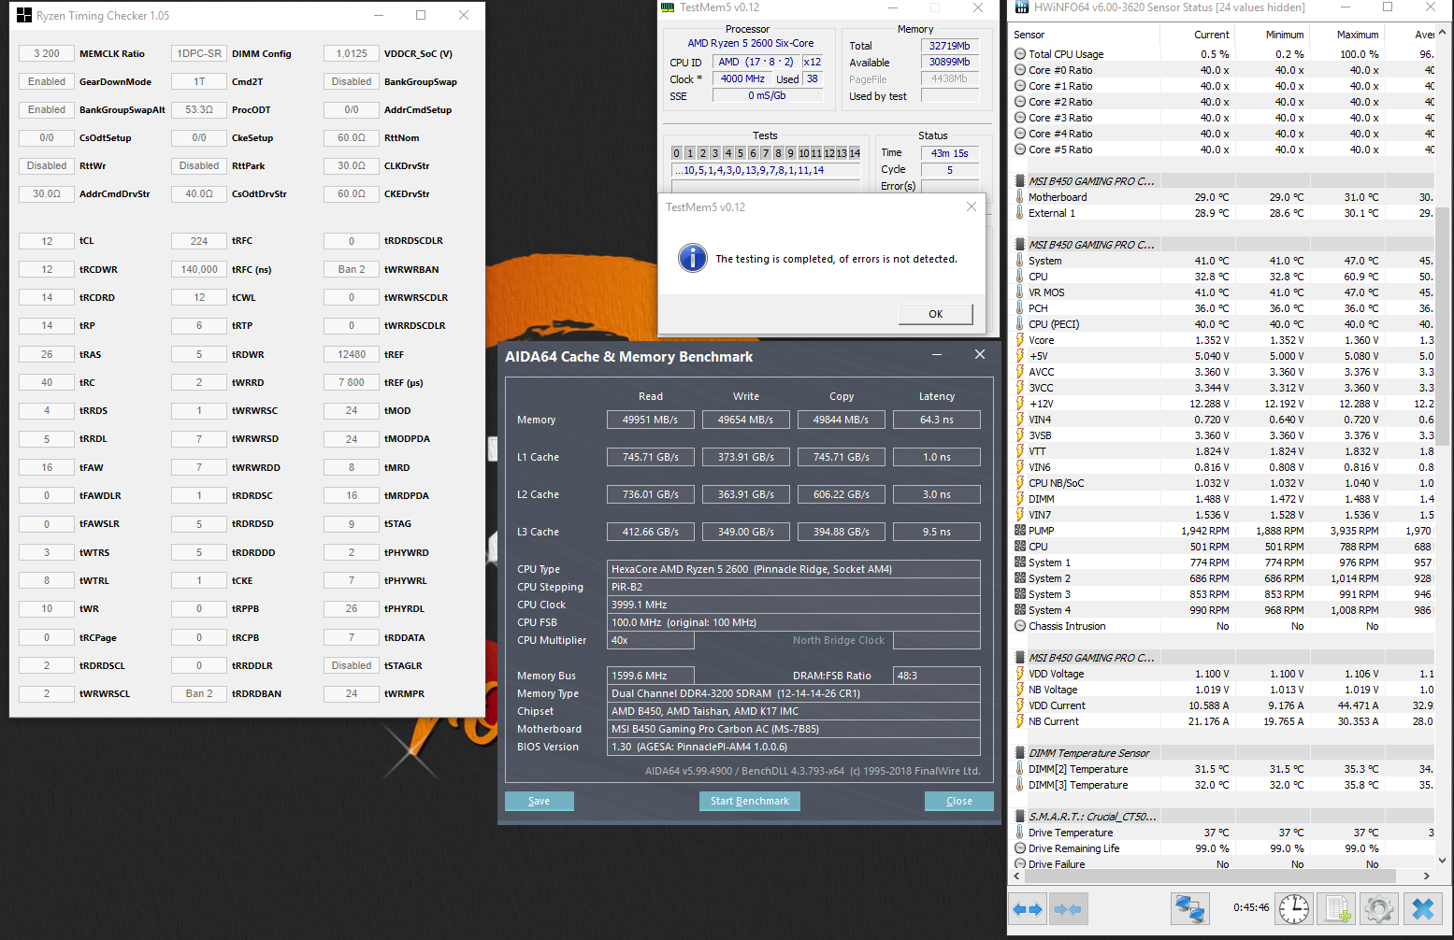This screenshot has height=940, width=1454.
Task: Start HWiNFO logging with sheet-plus icon
Action: click(1337, 908)
